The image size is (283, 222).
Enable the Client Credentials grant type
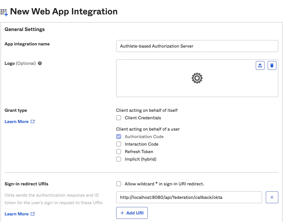point(119,118)
